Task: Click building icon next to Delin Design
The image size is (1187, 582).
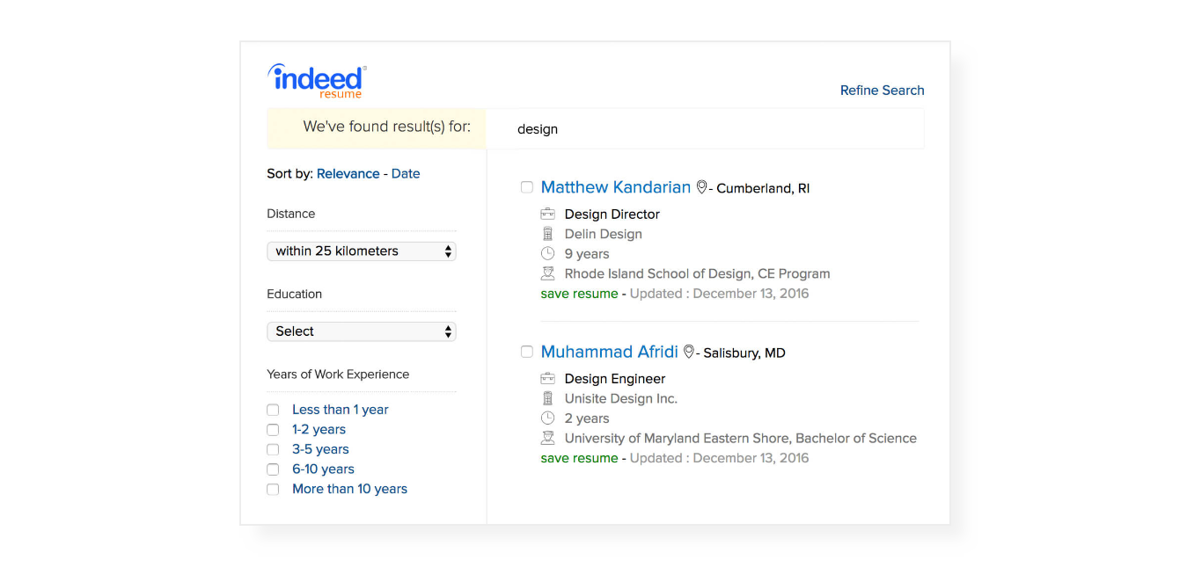Action: 547,234
